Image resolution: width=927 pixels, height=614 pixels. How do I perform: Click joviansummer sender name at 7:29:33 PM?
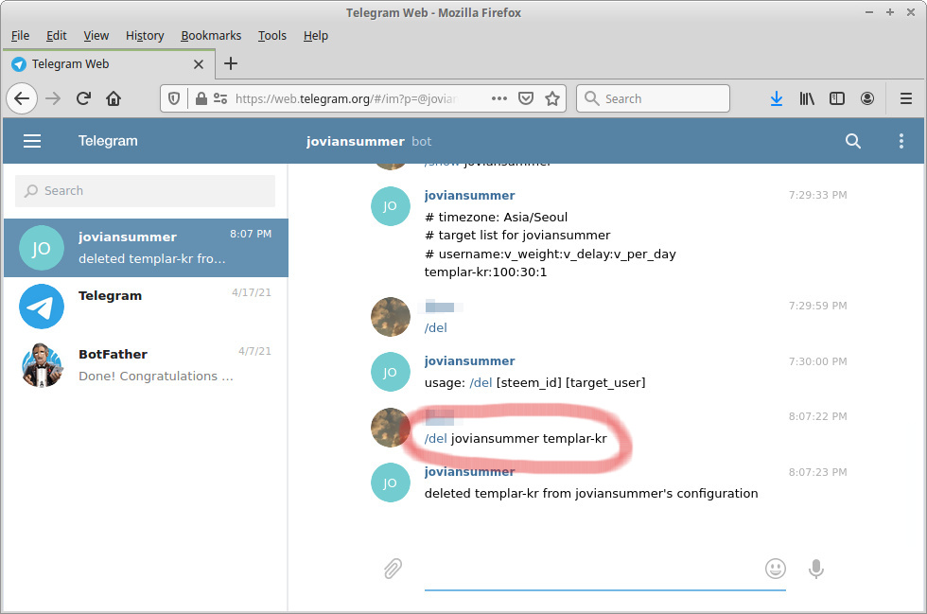point(469,195)
